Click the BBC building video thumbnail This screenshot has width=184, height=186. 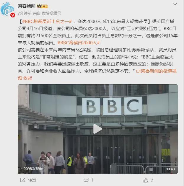pos(98,129)
